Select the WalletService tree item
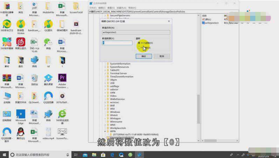 point(117,99)
